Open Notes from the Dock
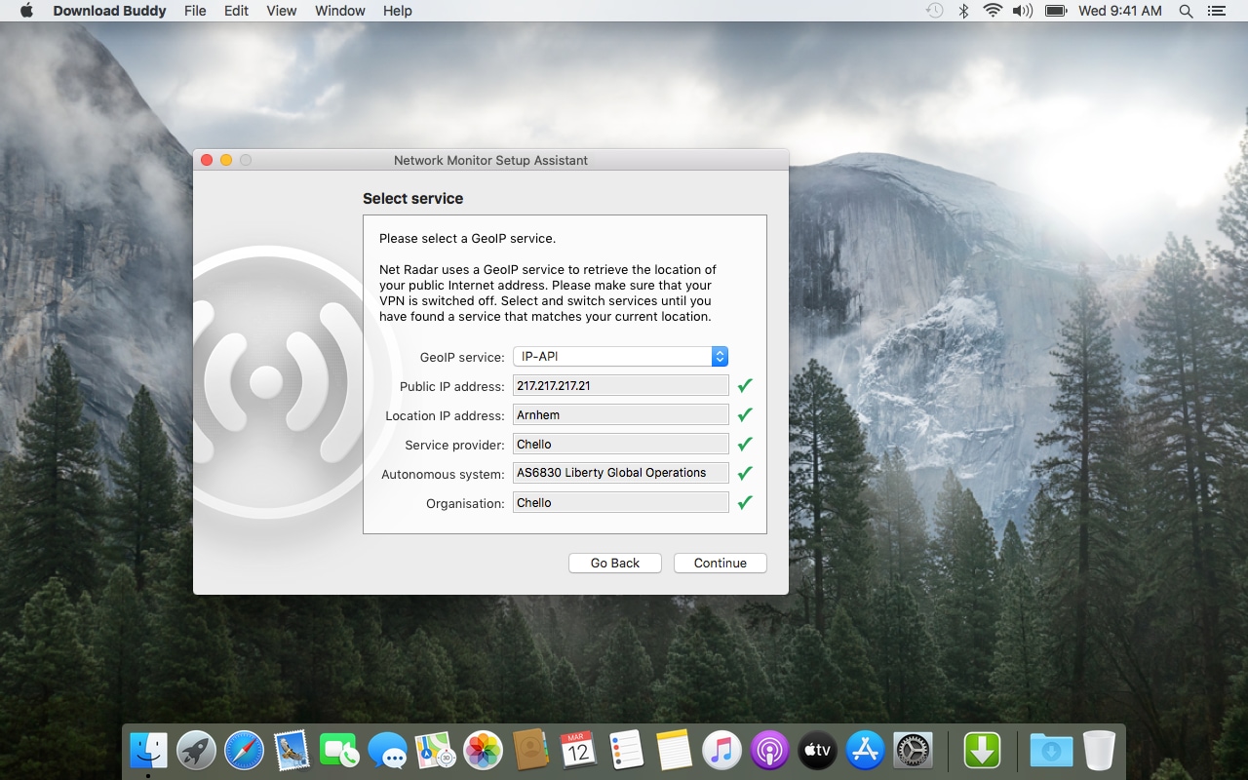Image resolution: width=1248 pixels, height=780 pixels. pyautogui.click(x=674, y=751)
